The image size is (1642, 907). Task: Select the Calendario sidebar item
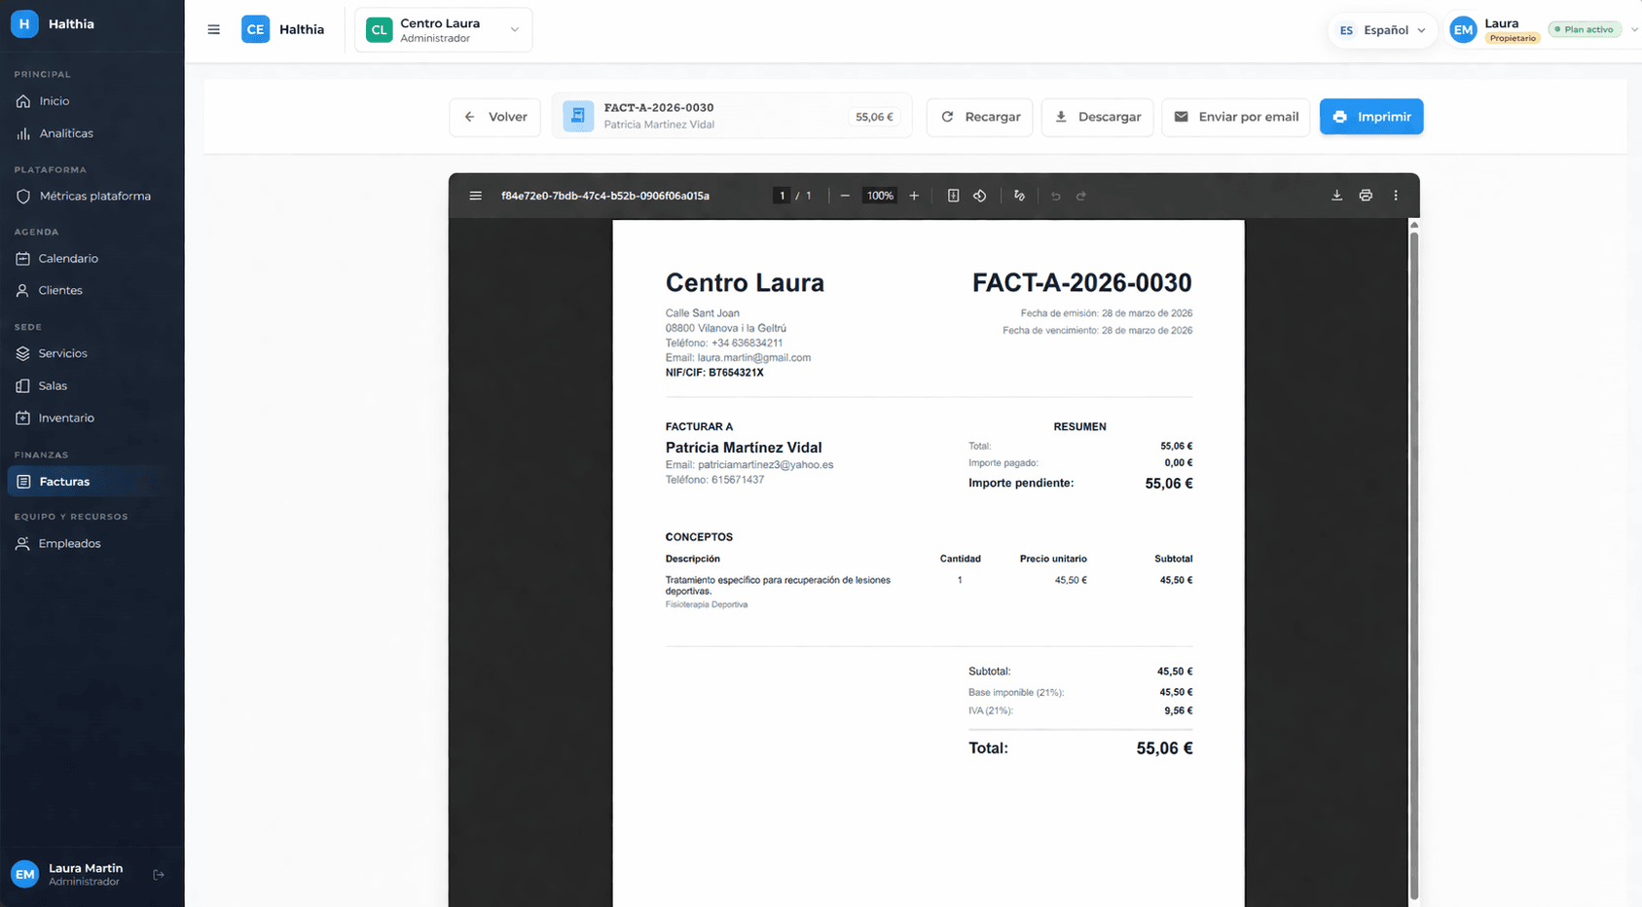[67, 258]
